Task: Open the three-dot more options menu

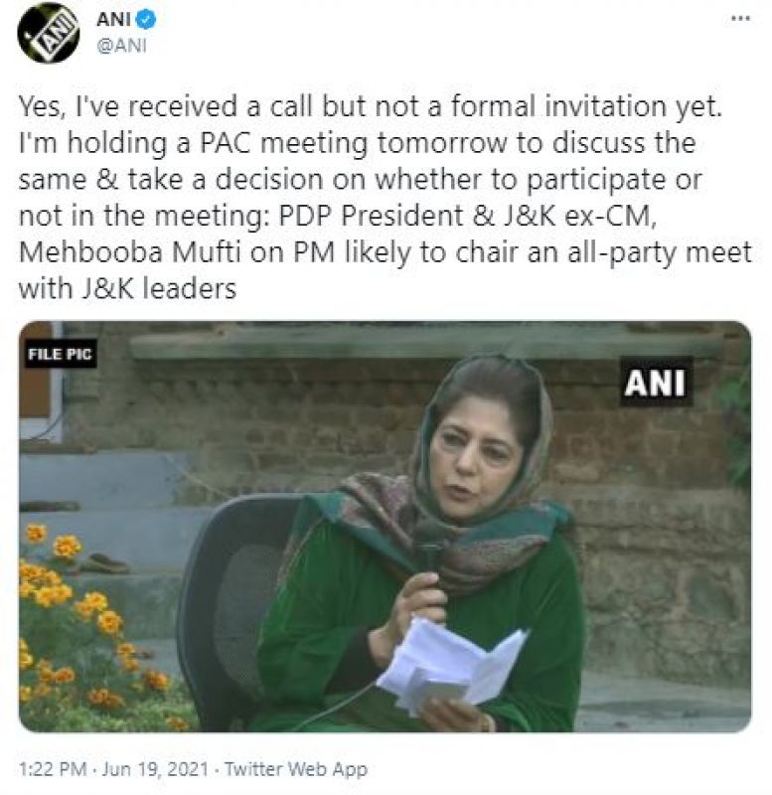Action: coord(740,18)
